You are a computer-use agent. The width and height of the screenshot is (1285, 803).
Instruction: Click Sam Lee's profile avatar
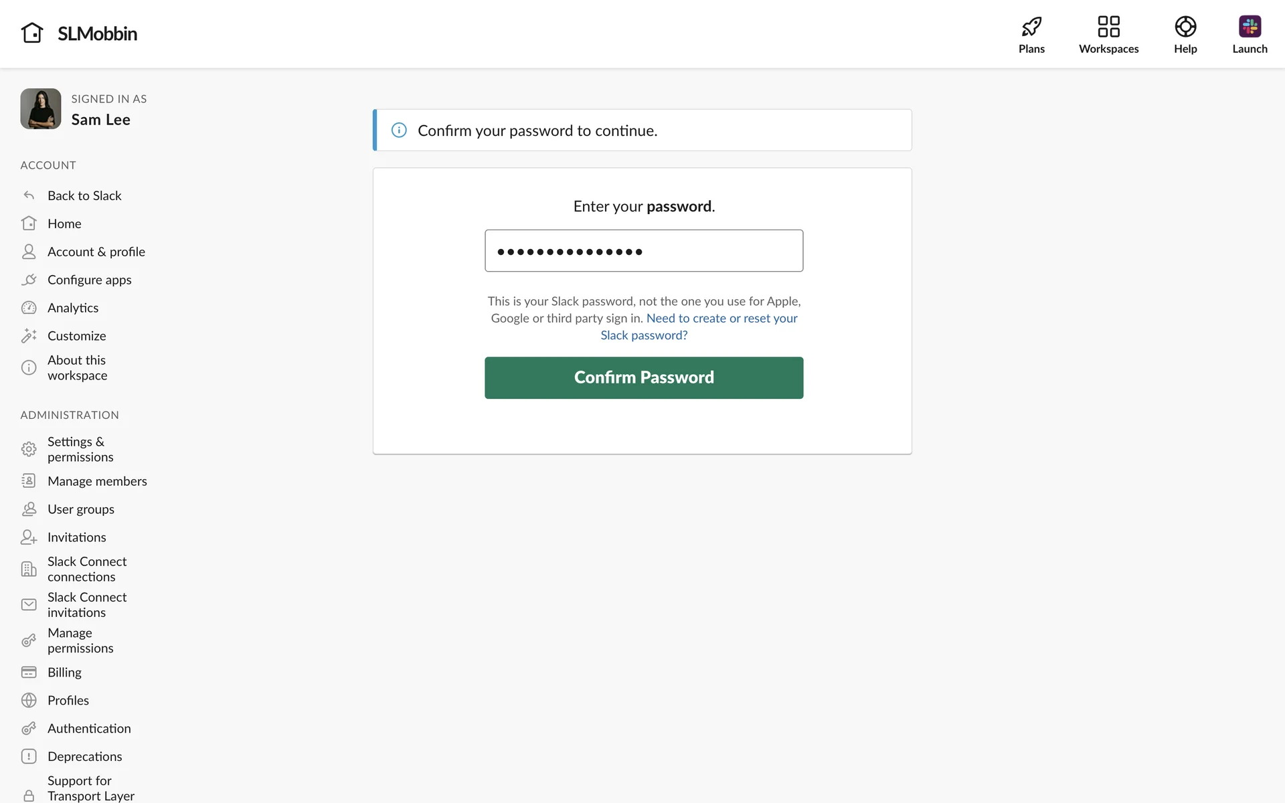tap(41, 108)
